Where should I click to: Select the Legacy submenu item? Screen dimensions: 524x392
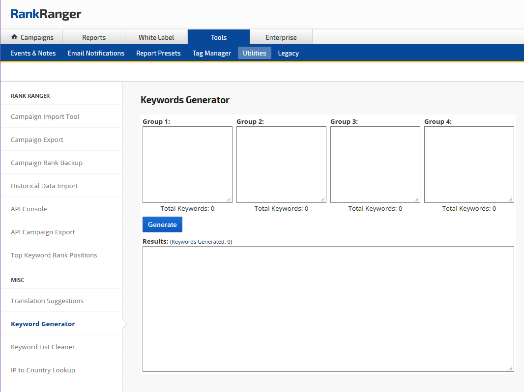coord(289,53)
